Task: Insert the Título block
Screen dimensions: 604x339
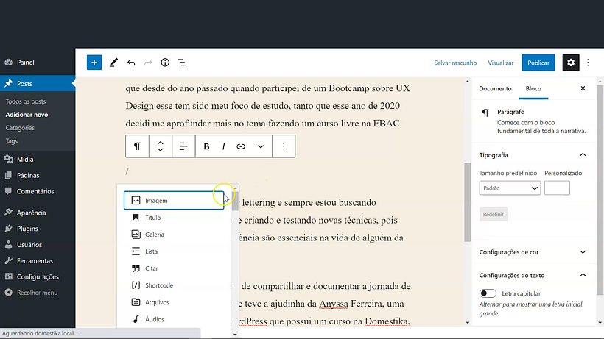Action: [174, 218]
